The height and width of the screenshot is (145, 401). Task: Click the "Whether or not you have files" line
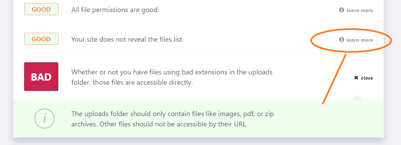(172, 72)
